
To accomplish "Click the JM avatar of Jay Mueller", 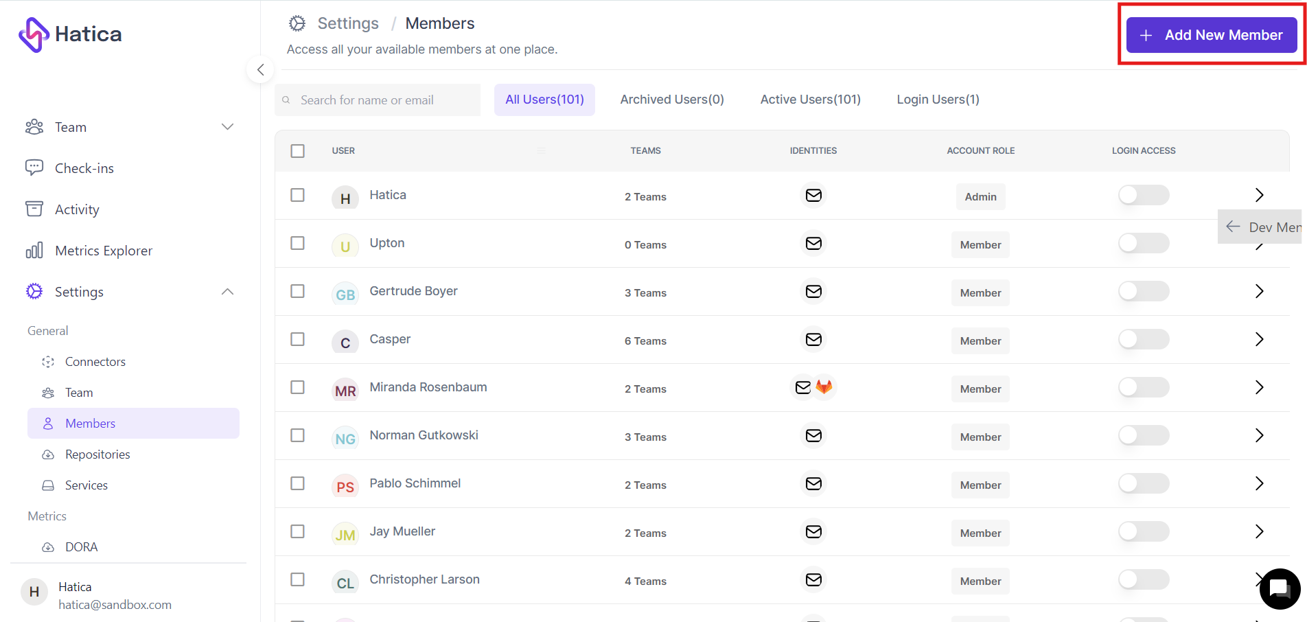I will pos(345,535).
